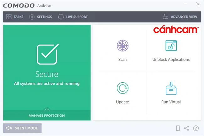The width and height of the screenshot is (204, 136).
Task: Click the mobile phone icon
Action: click(178, 128)
